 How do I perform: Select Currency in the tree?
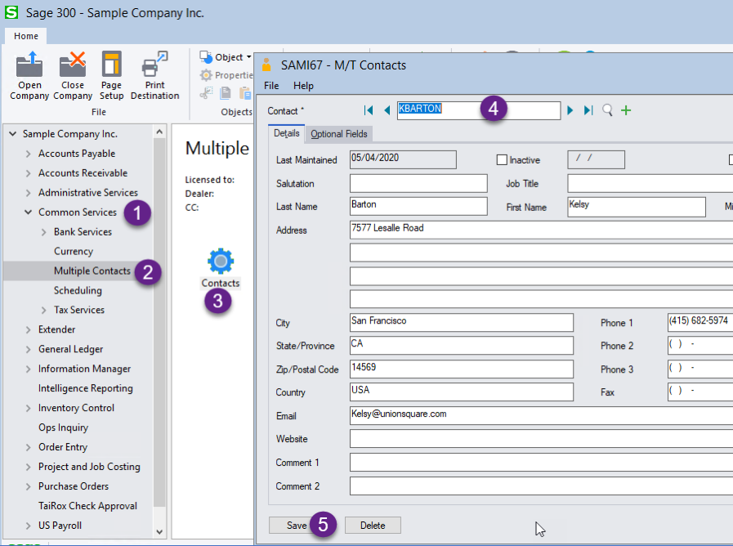(x=74, y=251)
